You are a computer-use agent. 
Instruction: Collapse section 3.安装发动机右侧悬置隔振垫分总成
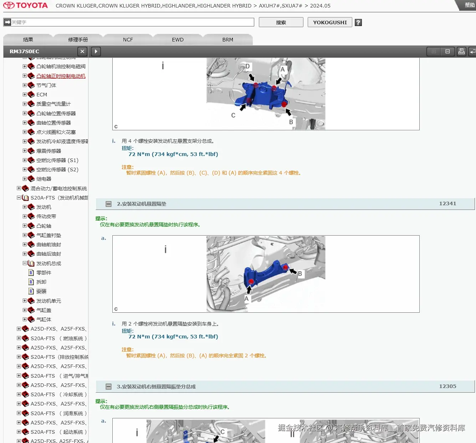(x=109, y=387)
